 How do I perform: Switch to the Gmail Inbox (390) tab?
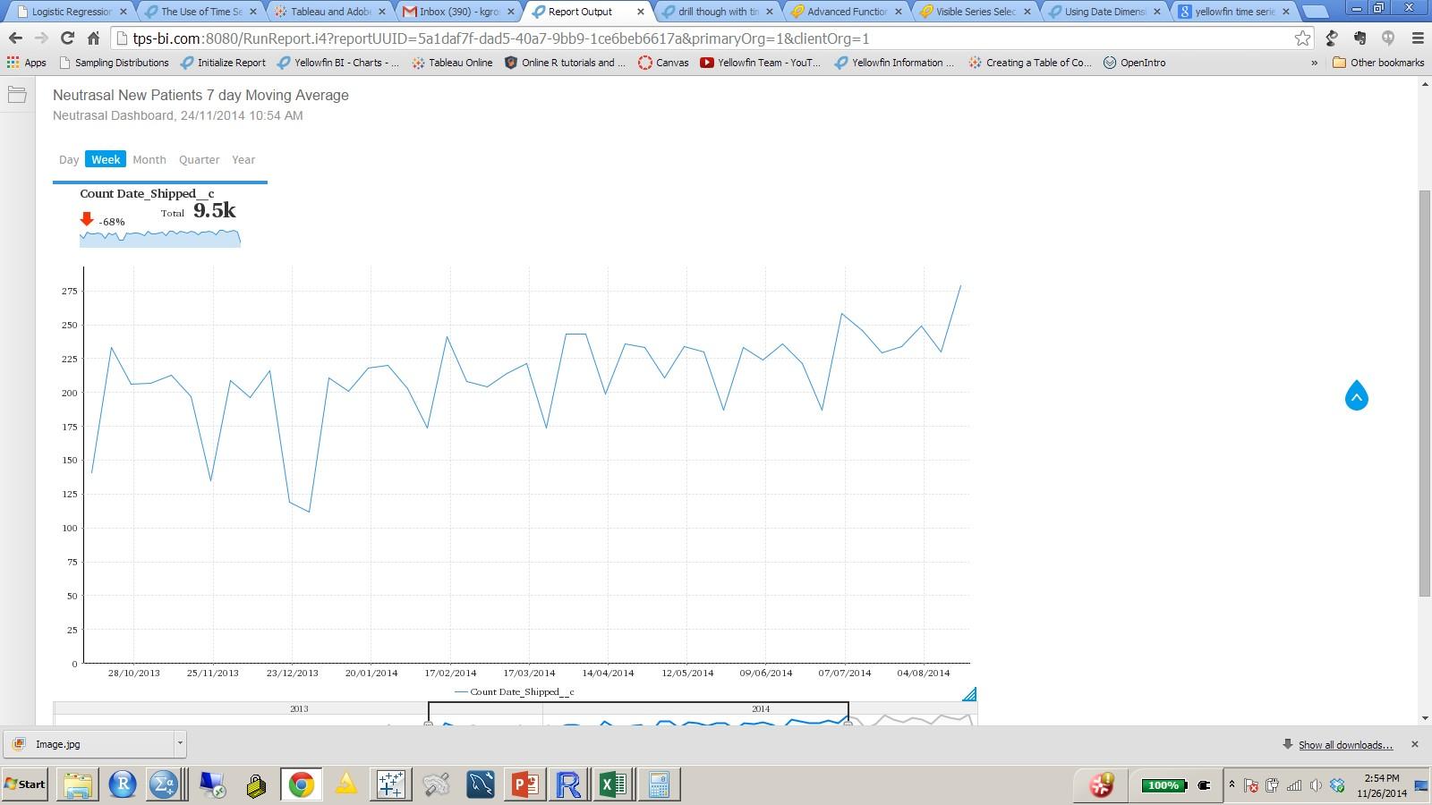coord(460,12)
